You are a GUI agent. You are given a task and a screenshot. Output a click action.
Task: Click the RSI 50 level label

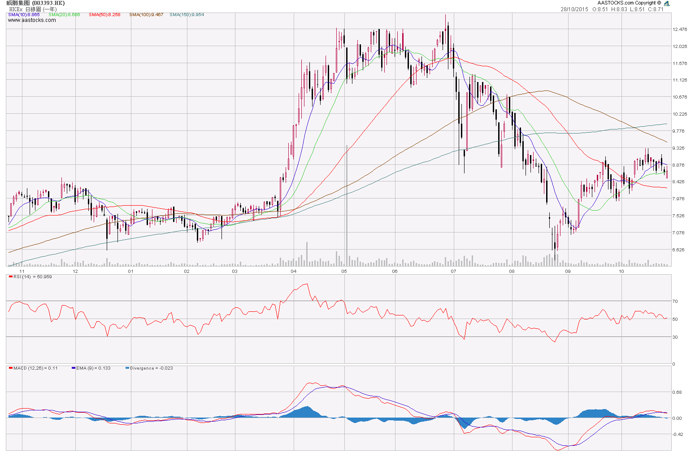[x=675, y=319]
